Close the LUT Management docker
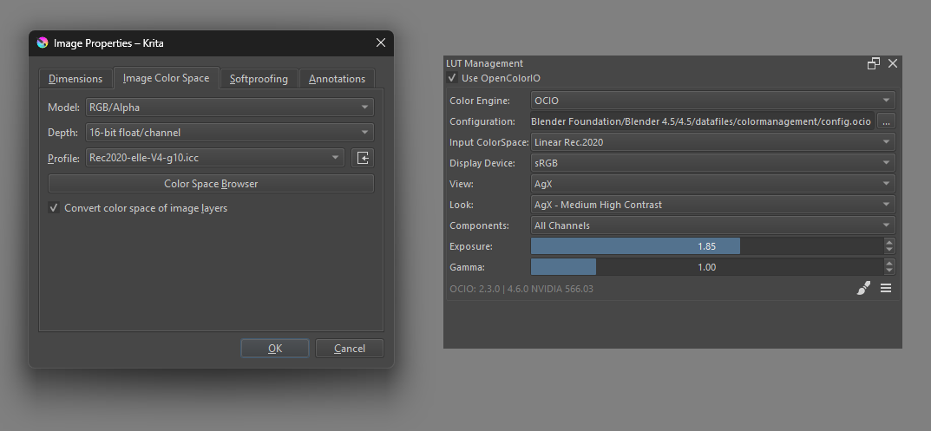The height and width of the screenshot is (431, 931). [892, 63]
